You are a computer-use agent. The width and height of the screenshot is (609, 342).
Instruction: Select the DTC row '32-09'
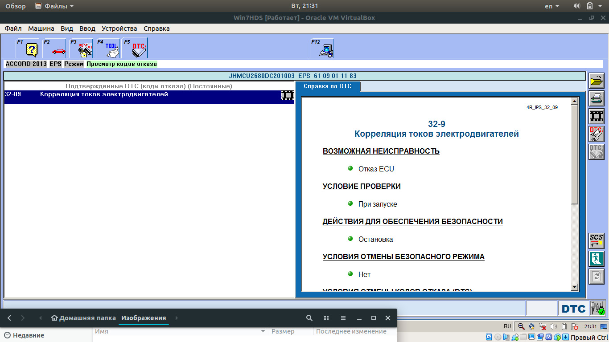point(149,97)
